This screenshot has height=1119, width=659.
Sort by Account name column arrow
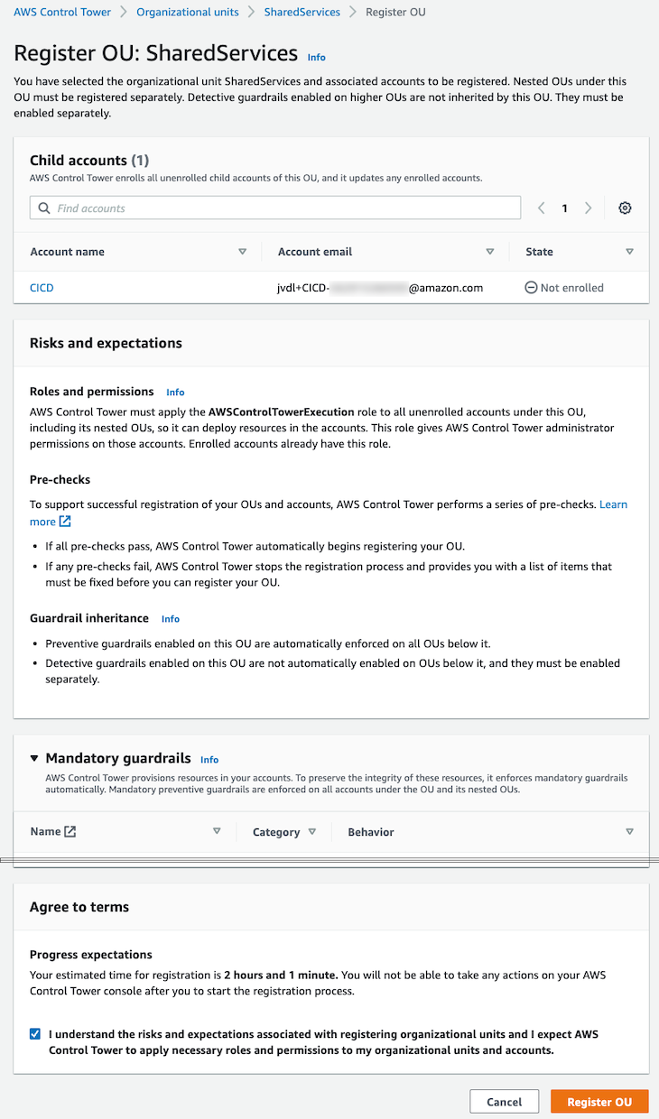point(242,252)
